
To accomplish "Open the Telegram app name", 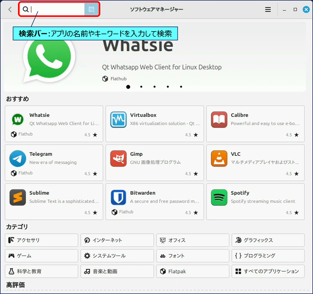I will coord(41,154).
